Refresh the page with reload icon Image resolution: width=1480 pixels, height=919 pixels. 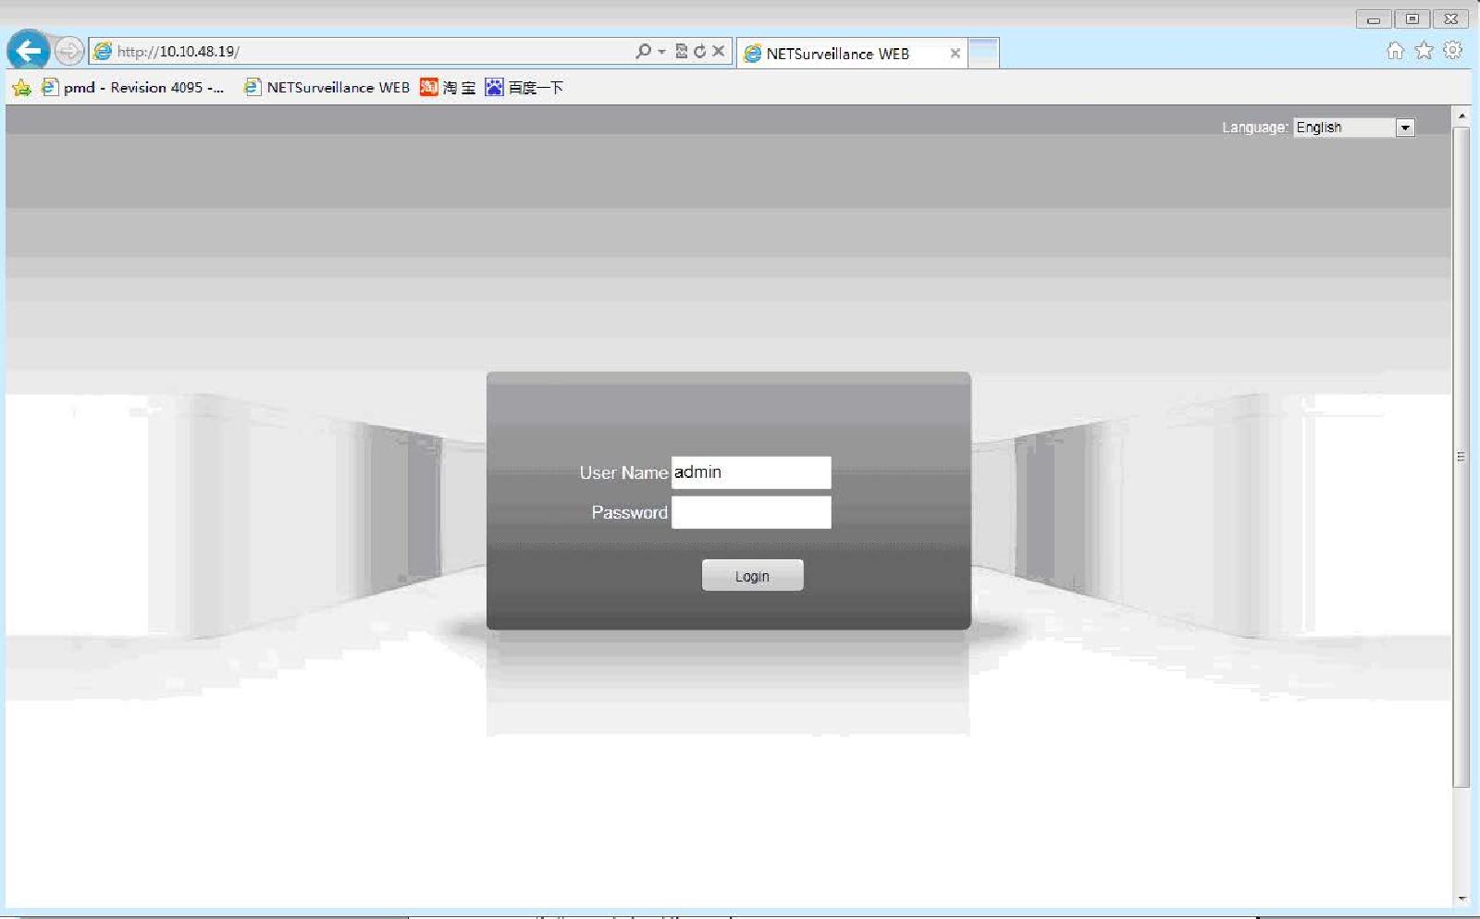tap(700, 51)
